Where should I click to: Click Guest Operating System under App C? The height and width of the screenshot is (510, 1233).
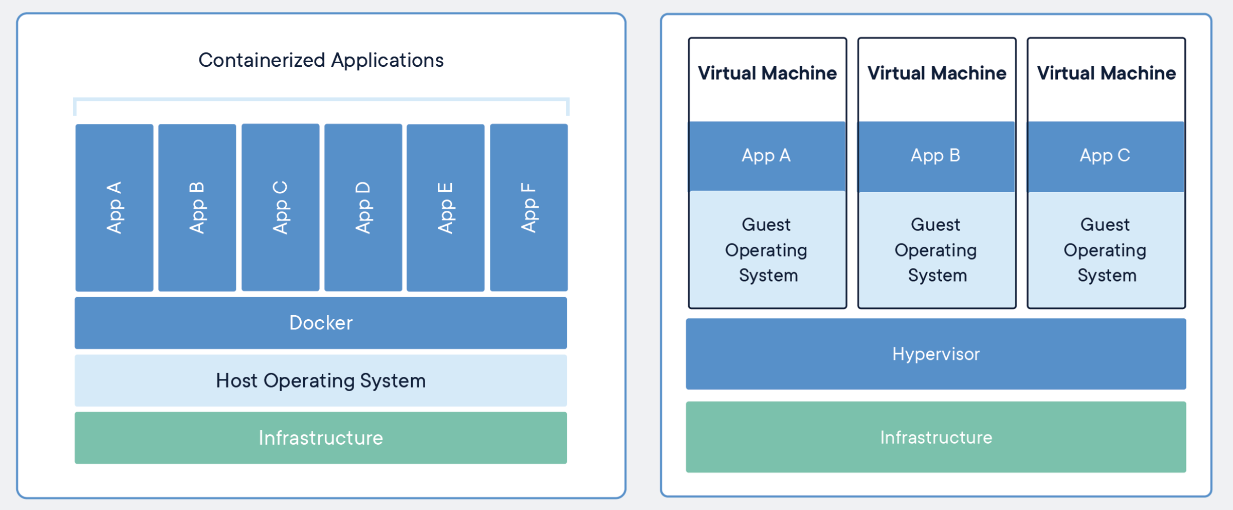[1106, 249]
